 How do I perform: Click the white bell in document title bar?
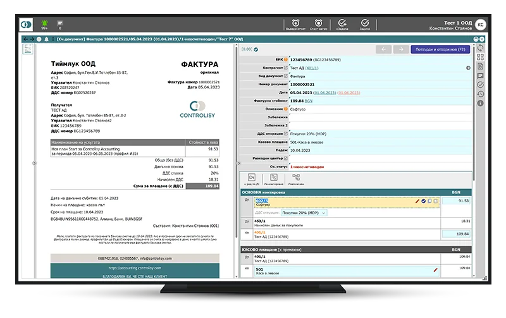46,39
